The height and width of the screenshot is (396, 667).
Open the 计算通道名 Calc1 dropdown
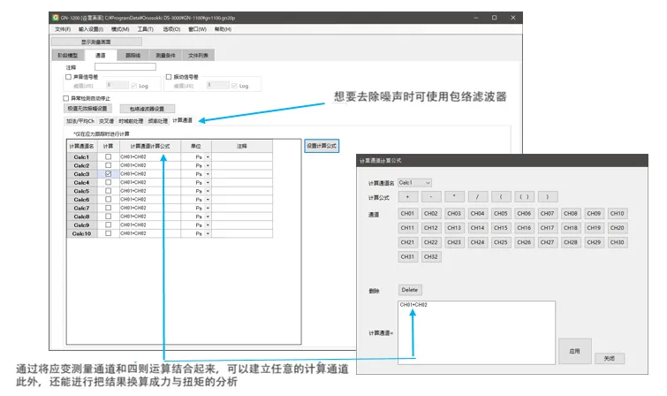415,182
